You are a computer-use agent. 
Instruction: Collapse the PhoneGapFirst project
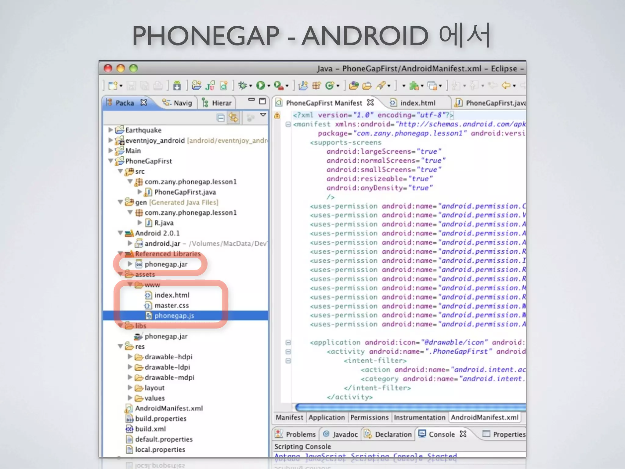[111, 161]
